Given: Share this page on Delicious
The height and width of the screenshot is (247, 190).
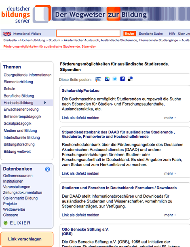Looking at the screenshot, I should tap(130, 79).
